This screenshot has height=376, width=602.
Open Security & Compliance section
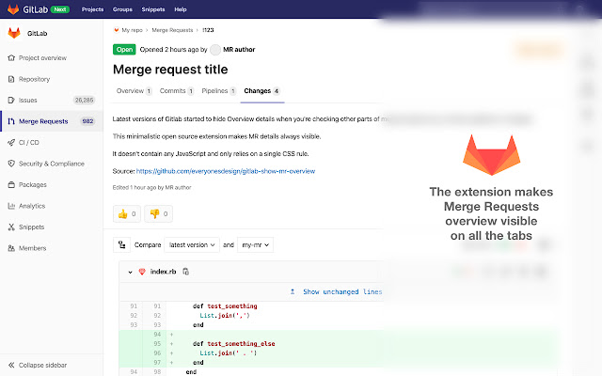pyautogui.click(x=52, y=164)
